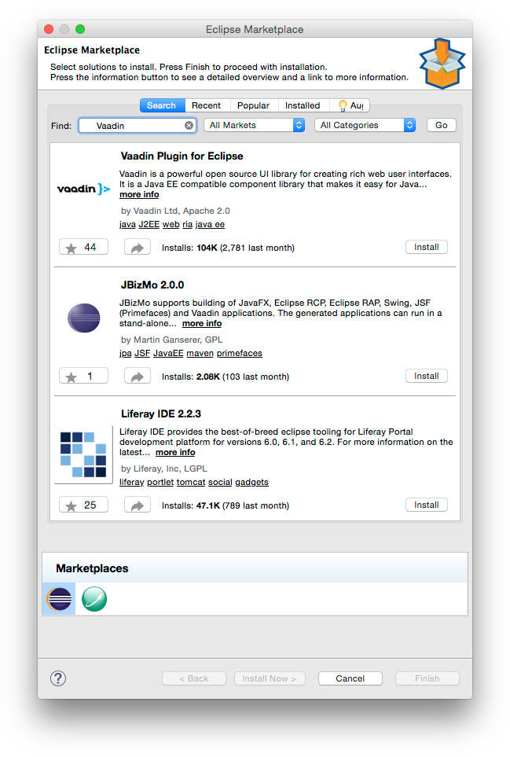This screenshot has height=757, width=510.
Task: Open more info link for Liferay IDE
Action: (175, 453)
